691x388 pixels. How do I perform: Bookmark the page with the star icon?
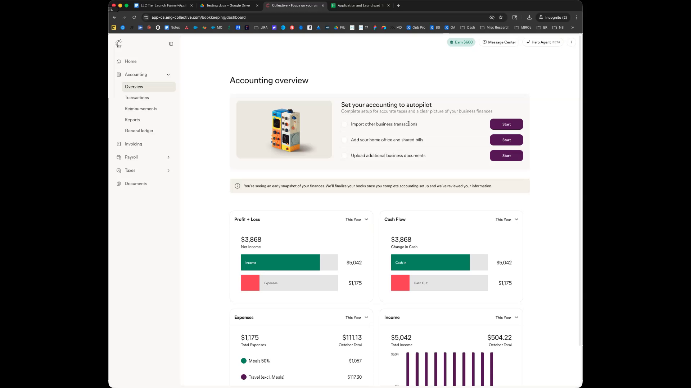click(x=501, y=17)
